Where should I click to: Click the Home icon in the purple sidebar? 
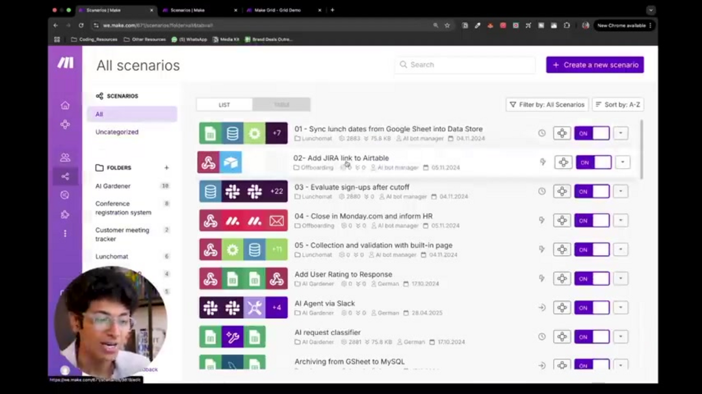click(65, 105)
